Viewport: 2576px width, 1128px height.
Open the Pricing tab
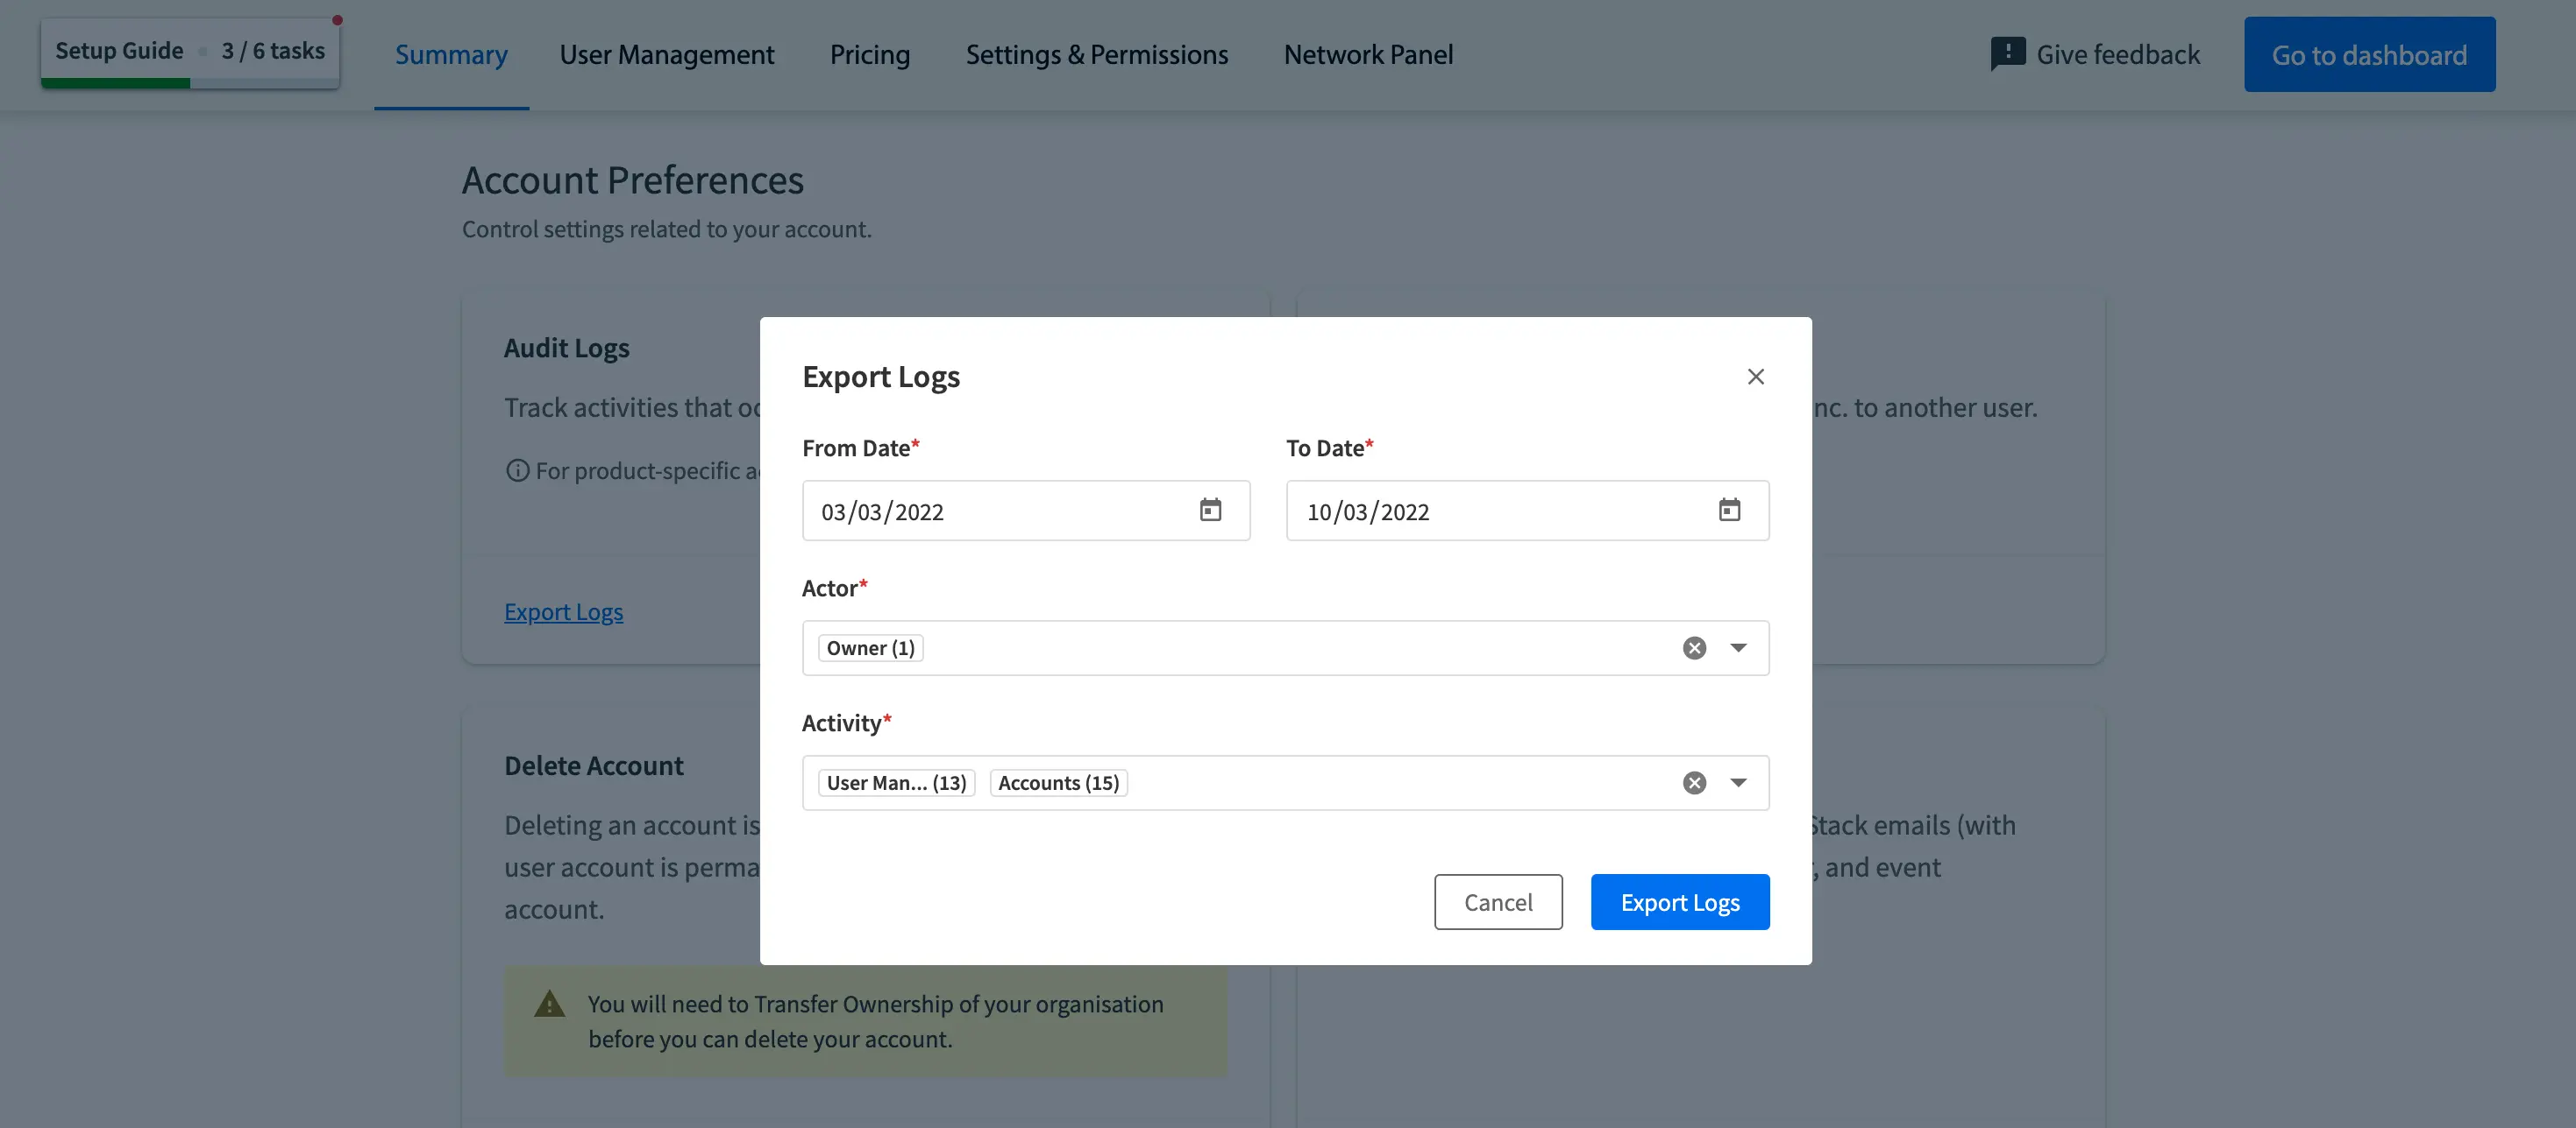click(x=869, y=55)
